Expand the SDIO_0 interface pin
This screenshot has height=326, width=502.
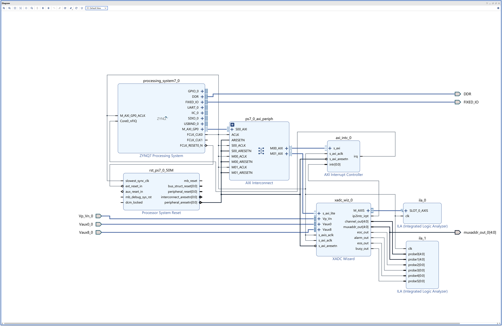coord(202,118)
